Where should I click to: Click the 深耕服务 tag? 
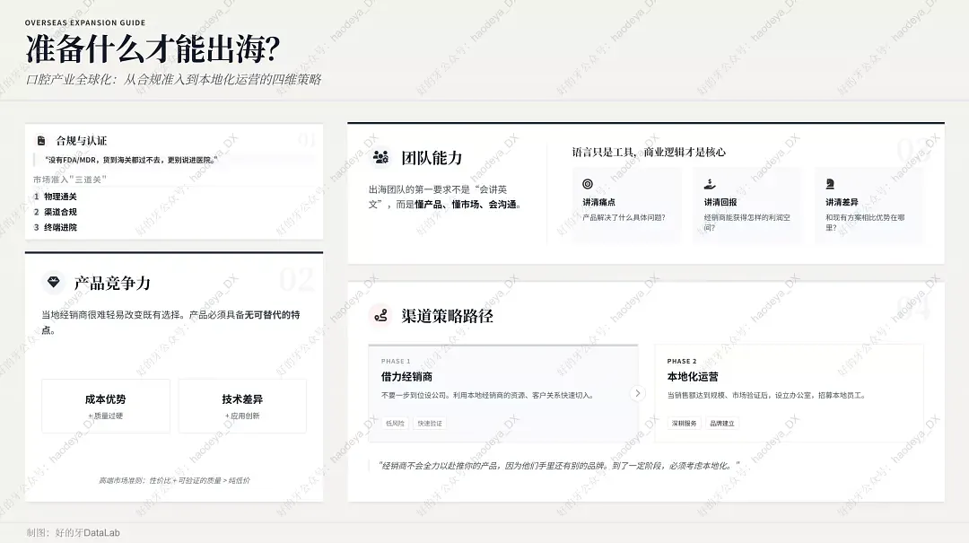(685, 423)
